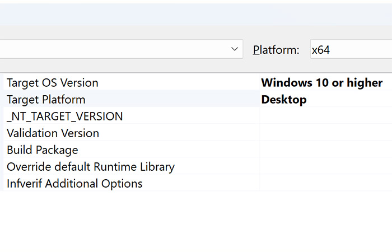Click the empty Build Package value cell
The height and width of the screenshot is (252, 392).
[x=326, y=150]
